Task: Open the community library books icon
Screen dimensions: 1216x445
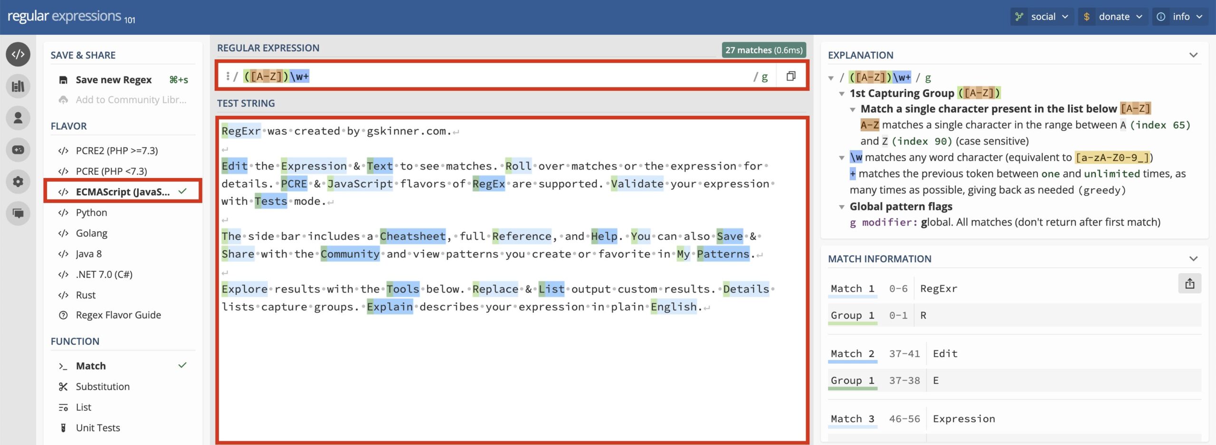Action: (x=18, y=86)
